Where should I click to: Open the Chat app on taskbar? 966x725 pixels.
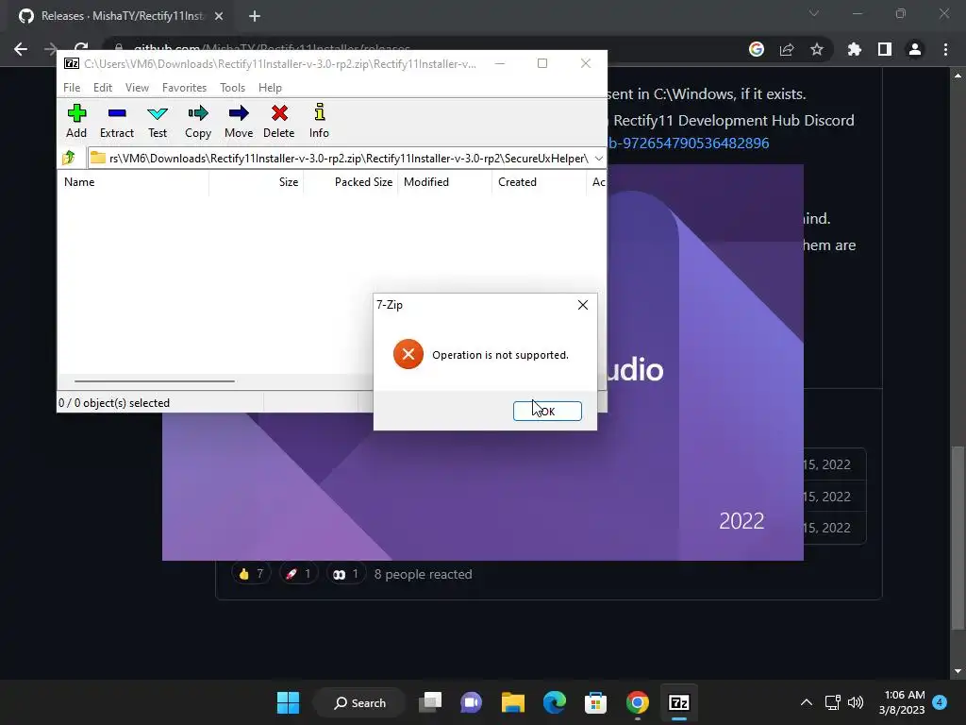tap(472, 702)
